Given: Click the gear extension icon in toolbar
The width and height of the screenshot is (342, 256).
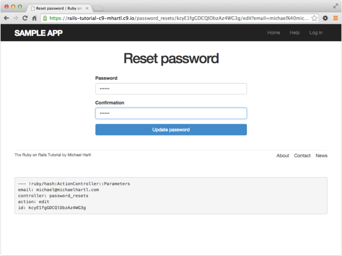Looking at the screenshot, I should (325, 18).
